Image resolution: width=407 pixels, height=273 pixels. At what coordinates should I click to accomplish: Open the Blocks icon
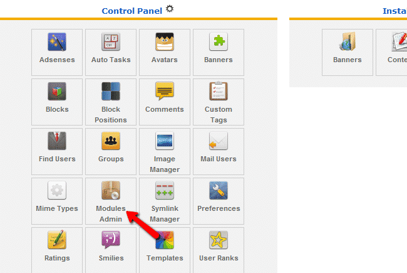point(57,92)
